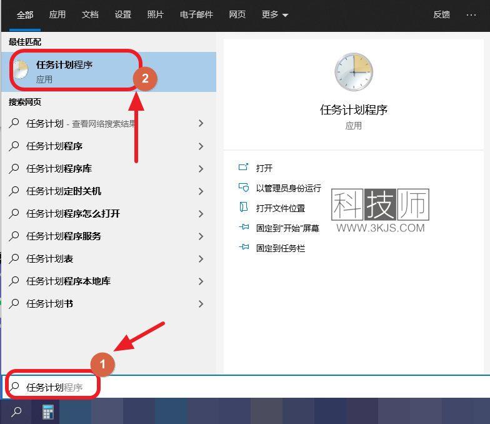Choose 以管理员身份运行
The image size is (490, 424).
point(289,188)
